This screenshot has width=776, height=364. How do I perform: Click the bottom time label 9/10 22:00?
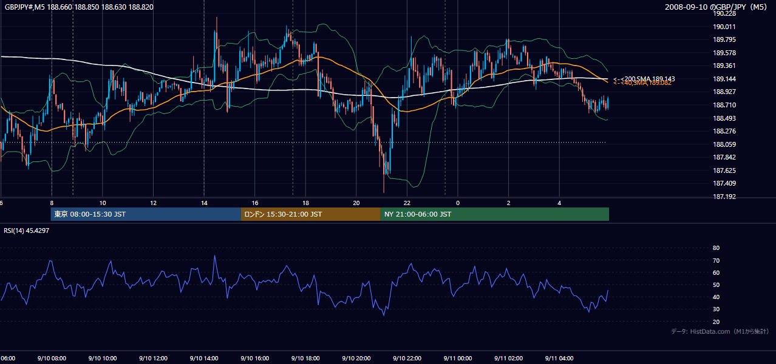click(406, 359)
